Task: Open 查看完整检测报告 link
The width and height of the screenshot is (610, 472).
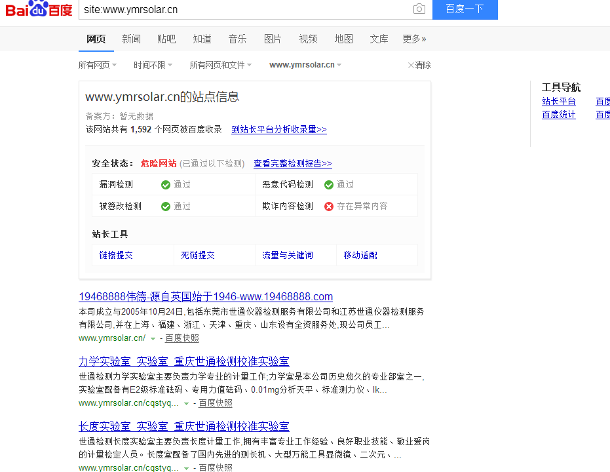Action: tap(292, 163)
